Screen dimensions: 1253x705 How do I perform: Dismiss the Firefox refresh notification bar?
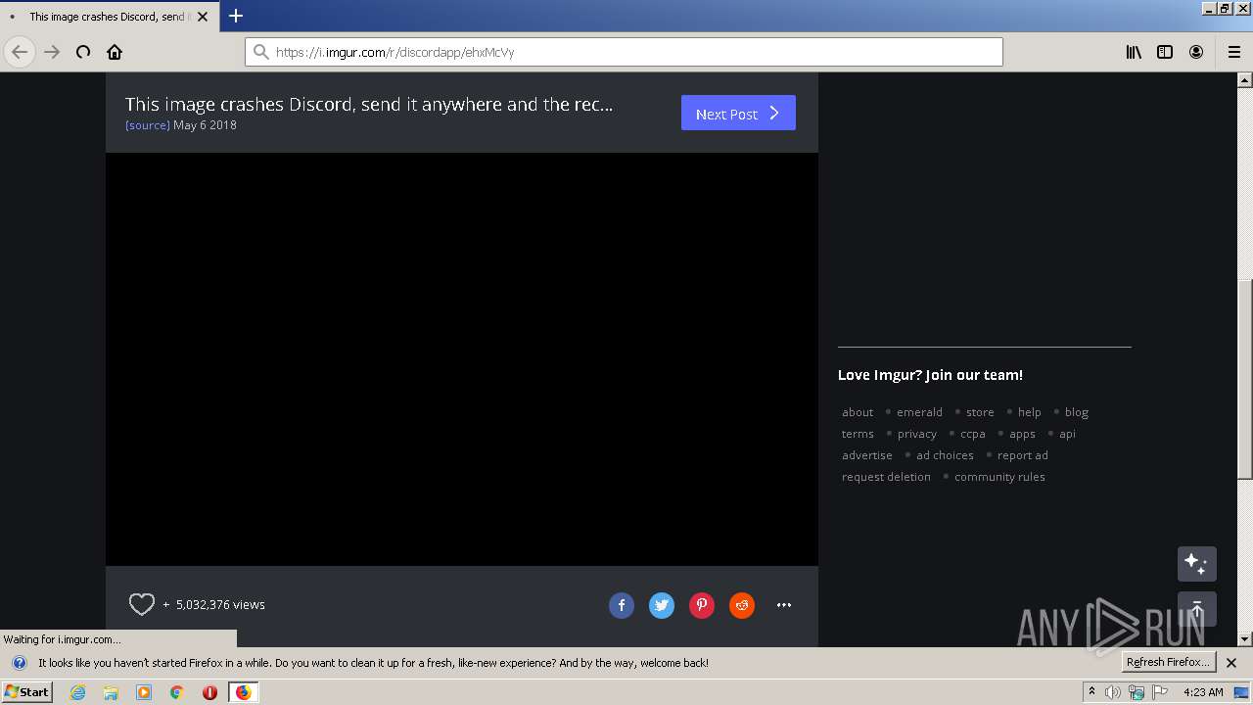[1231, 663]
